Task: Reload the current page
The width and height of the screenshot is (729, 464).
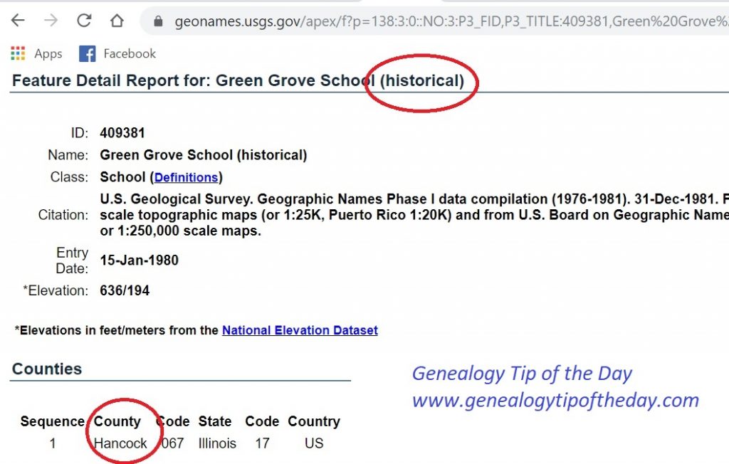Action: tap(84, 21)
